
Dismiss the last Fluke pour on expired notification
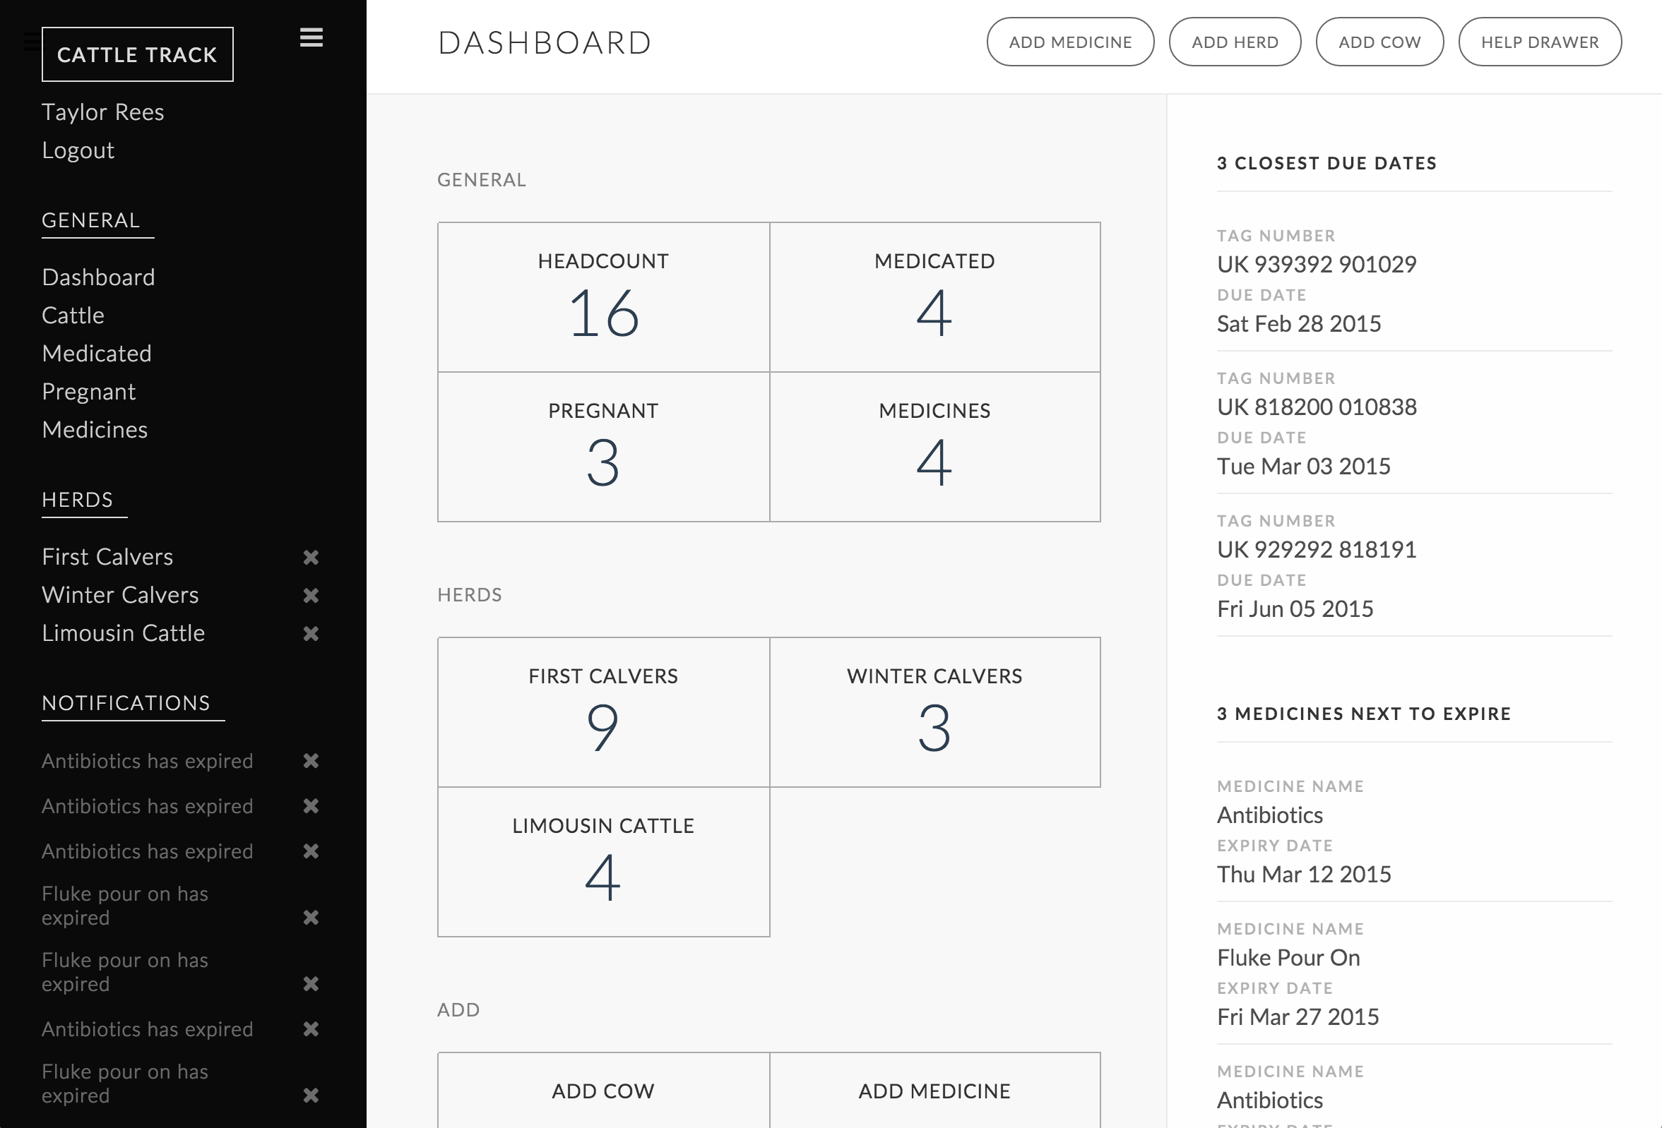pos(310,1095)
